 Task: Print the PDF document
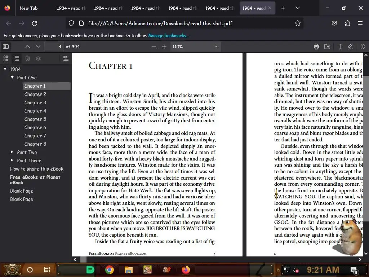(x=316, y=47)
